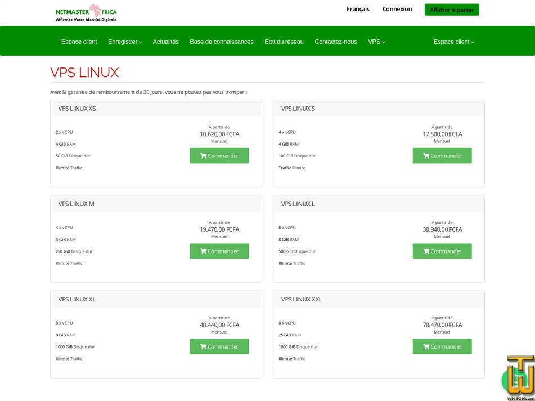This screenshot has height=401, width=535.
Task: Order VPS LINUX L with Commander
Action: pos(442,251)
